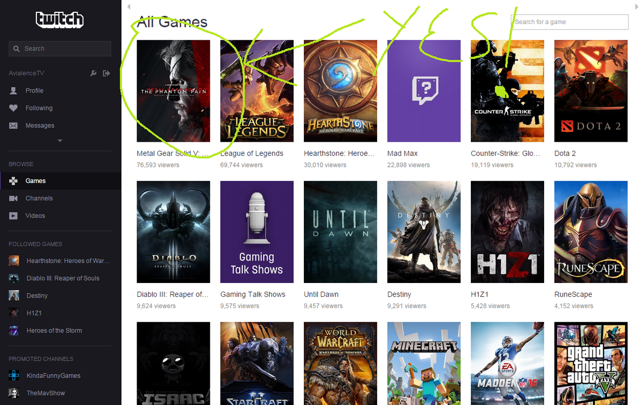Click the AvialenceTV username

click(27, 73)
